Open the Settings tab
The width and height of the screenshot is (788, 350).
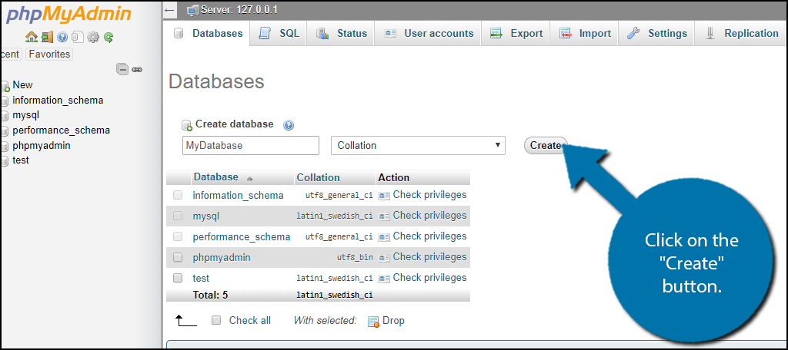pos(657,33)
